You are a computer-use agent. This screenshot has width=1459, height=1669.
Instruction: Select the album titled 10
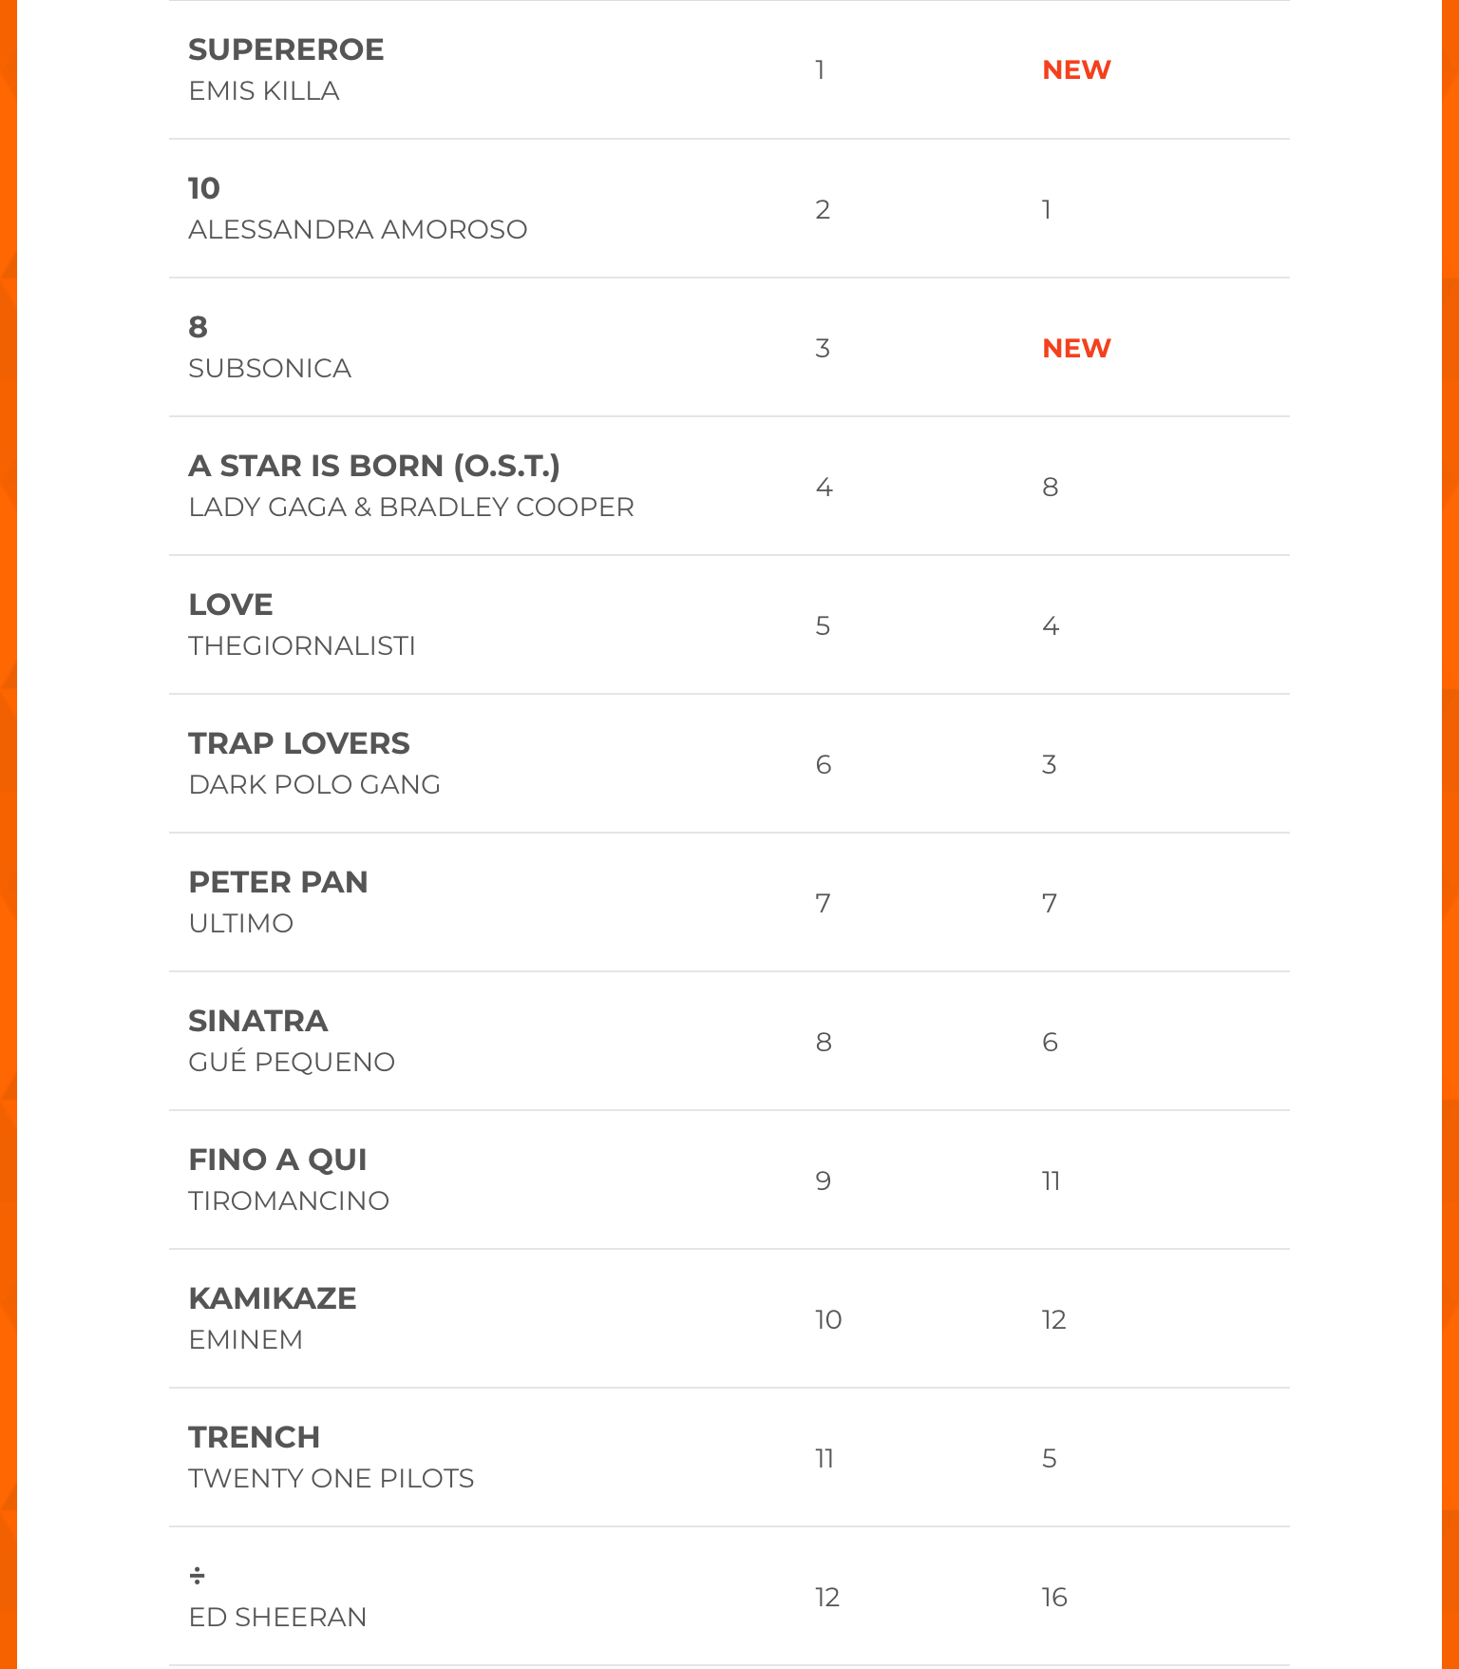(x=204, y=188)
